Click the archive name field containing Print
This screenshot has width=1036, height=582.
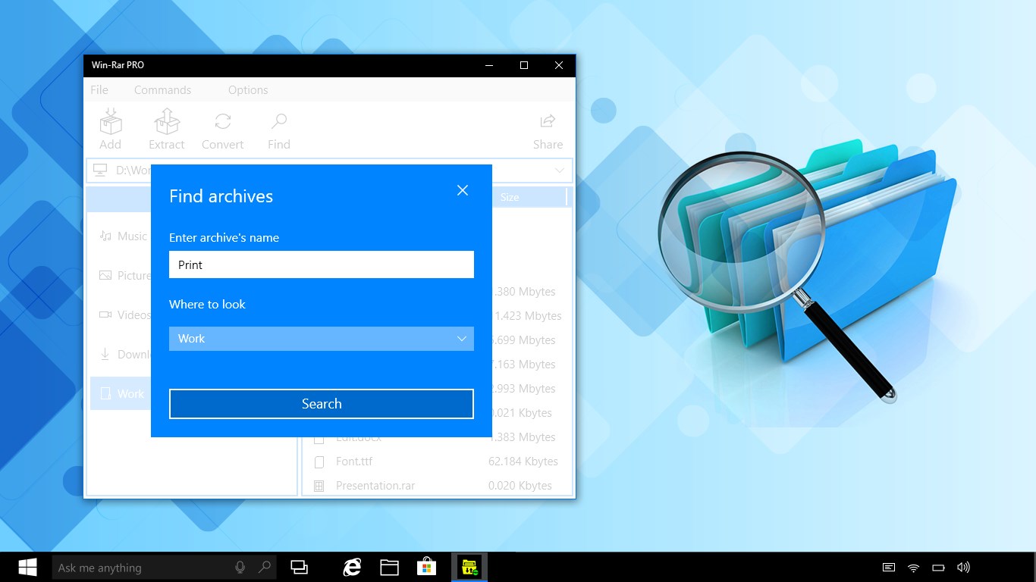pyautogui.click(x=322, y=264)
